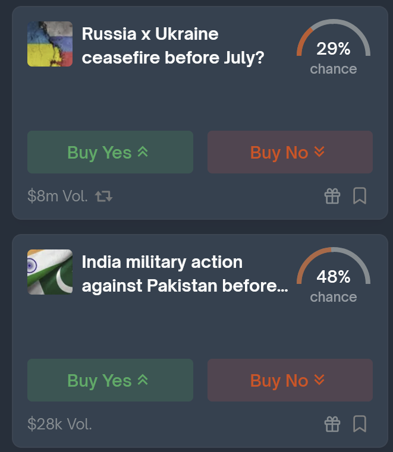Click the India Pakistan flags thumbnail
The image size is (393, 452).
[x=50, y=272]
